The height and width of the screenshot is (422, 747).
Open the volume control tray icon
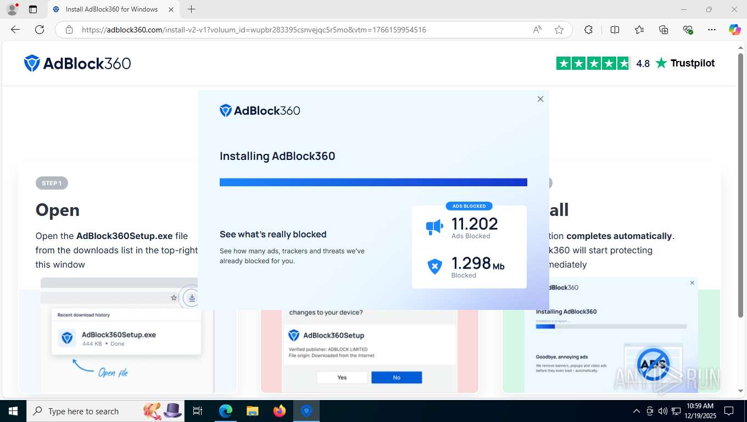coord(663,411)
